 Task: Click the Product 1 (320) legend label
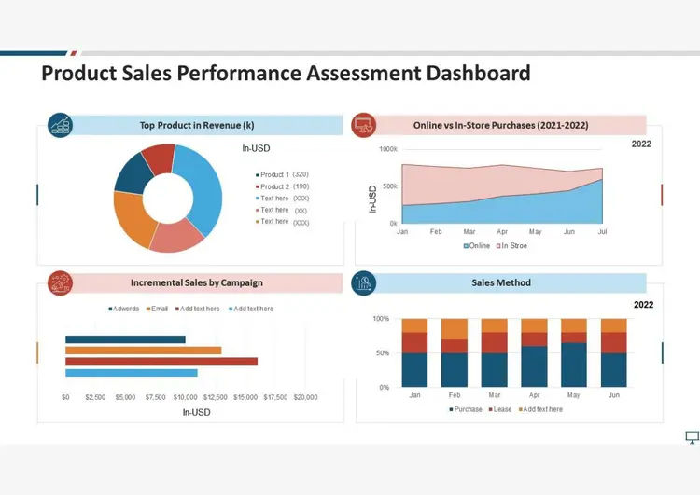[x=282, y=174]
